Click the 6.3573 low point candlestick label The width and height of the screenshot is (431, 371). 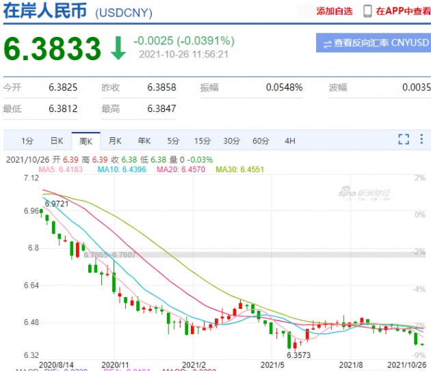[298, 355]
